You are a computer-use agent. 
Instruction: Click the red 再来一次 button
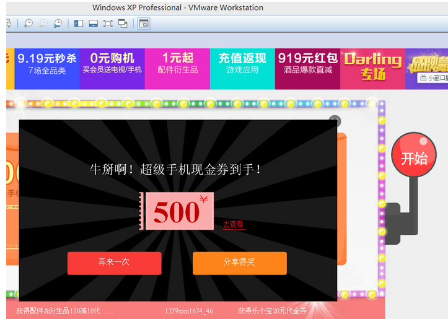tap(114, 263)
